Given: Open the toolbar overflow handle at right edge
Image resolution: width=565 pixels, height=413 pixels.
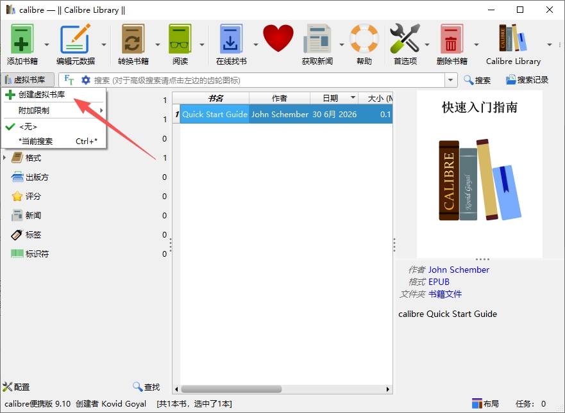Looking at the screenshot, I should [x=560, y=45].
